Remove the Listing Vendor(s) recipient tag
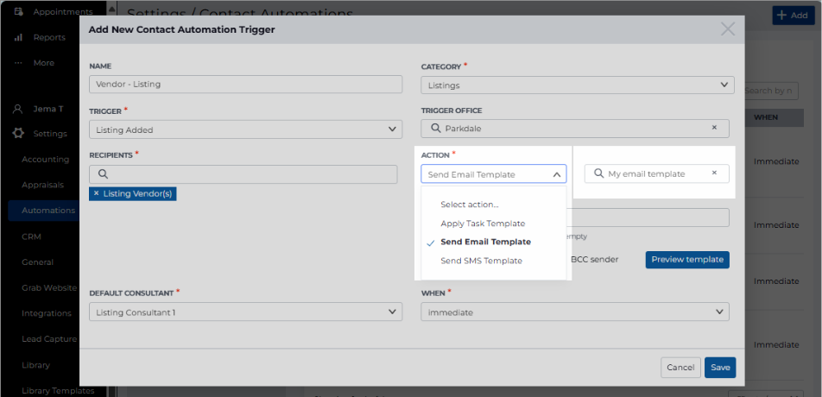 click(97, 194)
